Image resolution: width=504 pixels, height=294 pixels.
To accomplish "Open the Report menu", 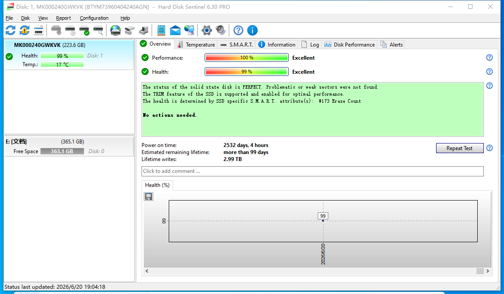I will click(63, 18).
